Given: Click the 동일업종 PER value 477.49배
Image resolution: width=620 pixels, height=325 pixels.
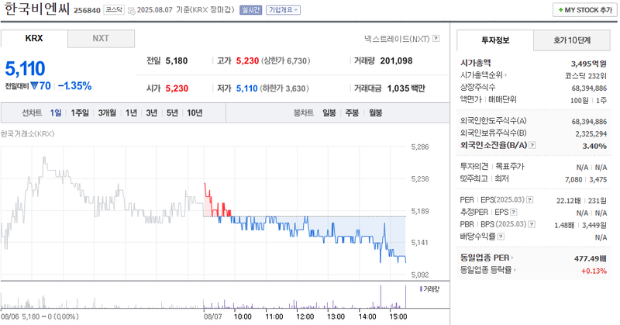Looking at the screenshot, I should click(591, 258).
